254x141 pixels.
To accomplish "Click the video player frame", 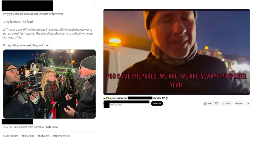I will click(x=176, y=52).
